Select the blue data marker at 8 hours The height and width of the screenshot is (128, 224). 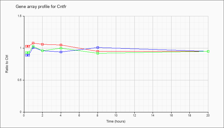coord(98,47)
